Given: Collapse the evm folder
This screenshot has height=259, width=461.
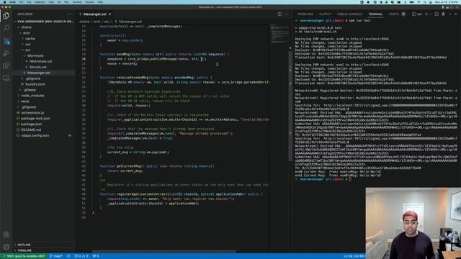Looking at the screenshot, I should [x=27, y=33].
